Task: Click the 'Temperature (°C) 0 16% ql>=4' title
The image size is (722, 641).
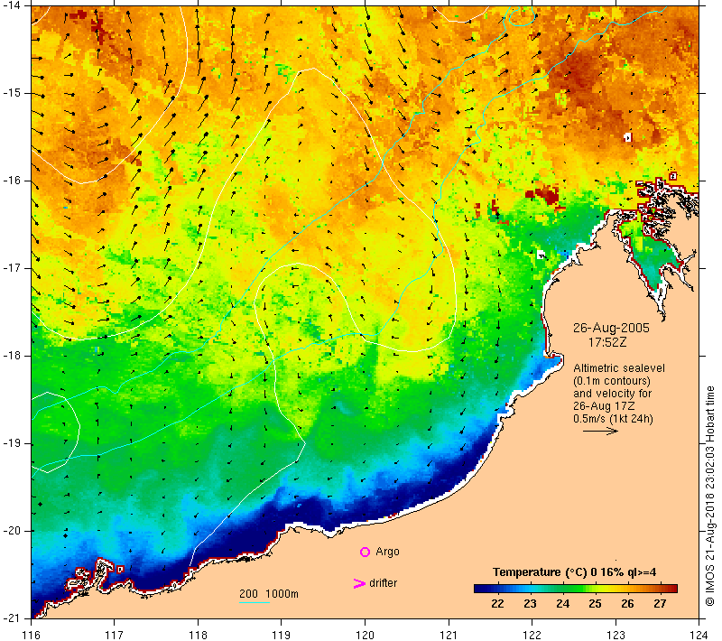Action: [574, 572]
